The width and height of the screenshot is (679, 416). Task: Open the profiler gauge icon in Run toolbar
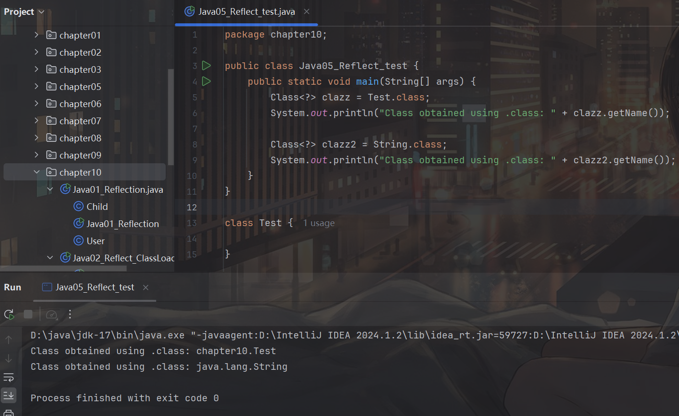point(52,314)
